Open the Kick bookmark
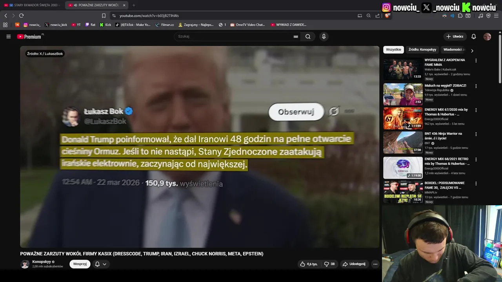Viewport: 502px width, 282px height. coord(105,25)
